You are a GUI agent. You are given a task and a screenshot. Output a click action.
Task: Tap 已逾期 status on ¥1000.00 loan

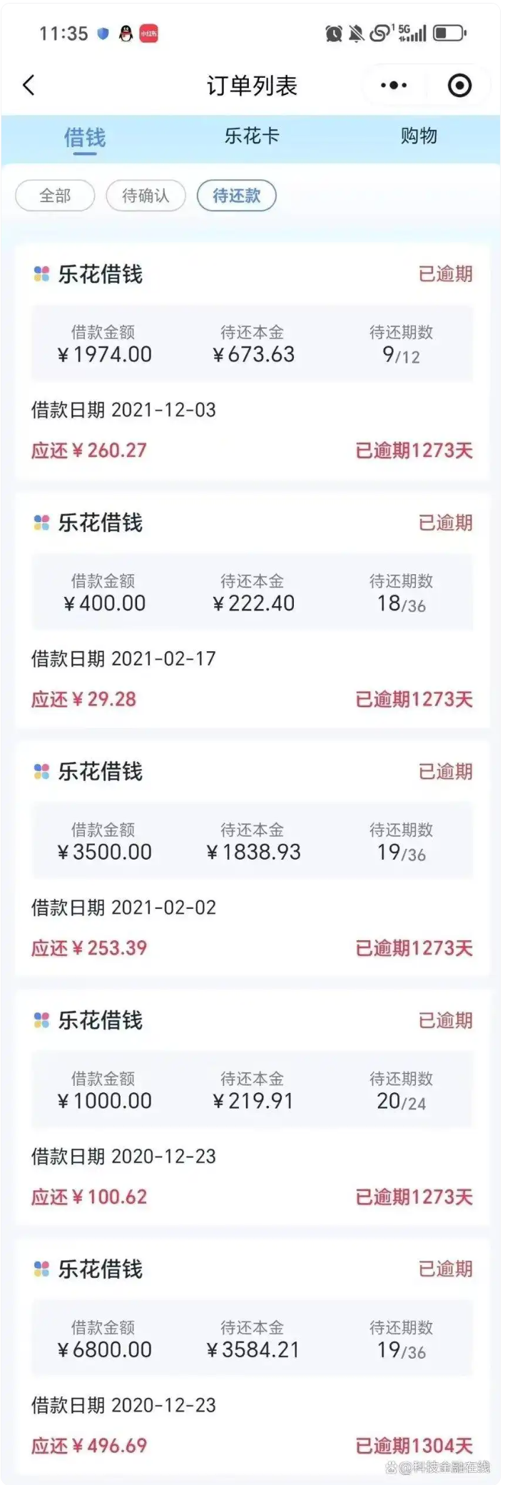tap(445, 1020)
